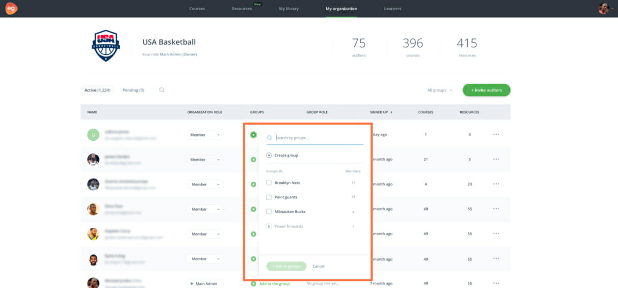Click the Name column header
Screen dimensions: 618x288
92,112
